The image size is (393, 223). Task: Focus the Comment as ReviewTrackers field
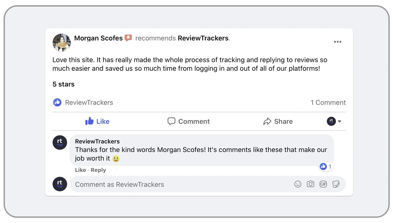click(180, 185)
